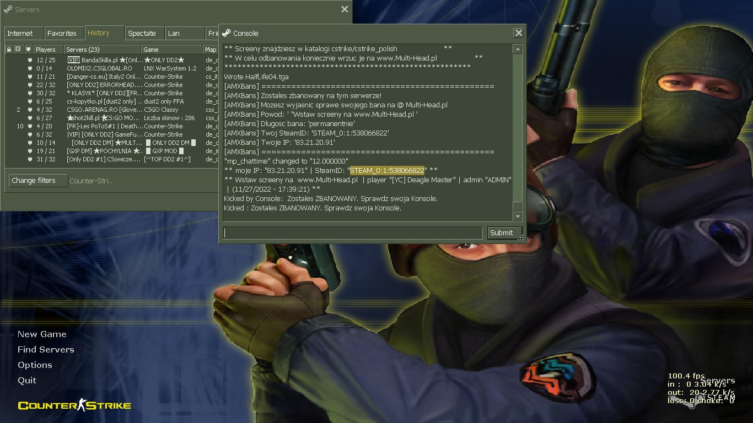Sort by bot column icon header
Image resolution: width=753 pixels, height=423 pixels.
tap(18, 50)
